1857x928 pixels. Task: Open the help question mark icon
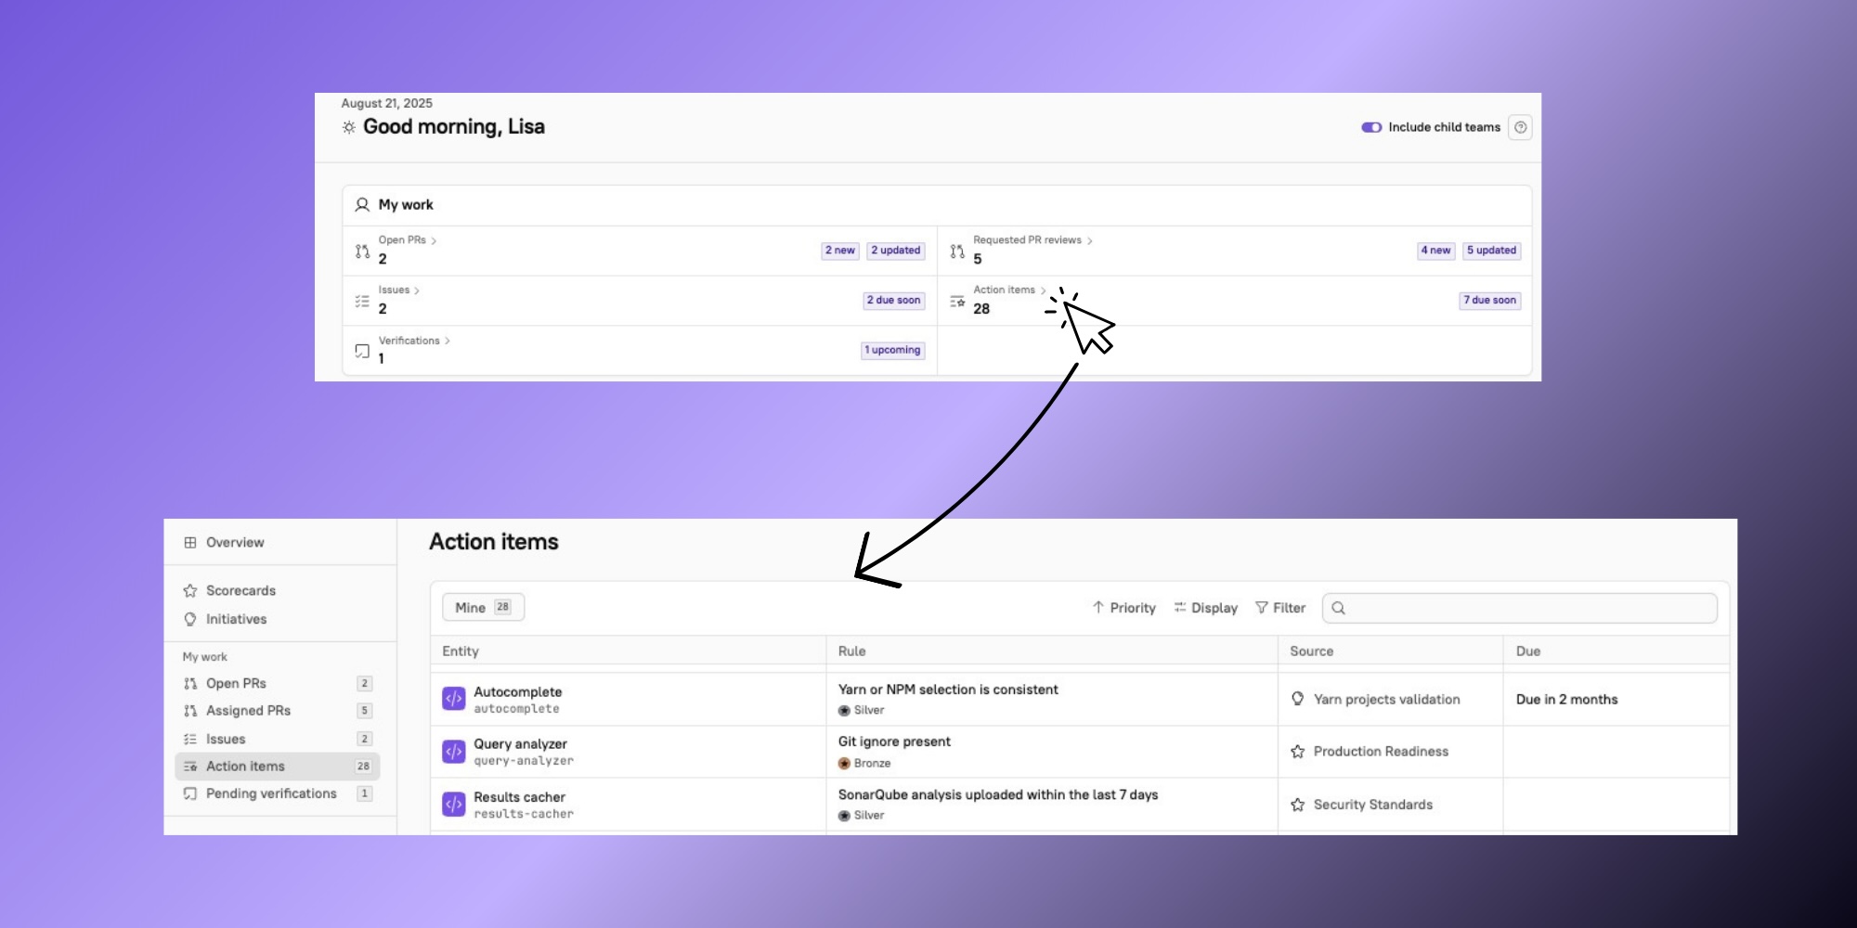coord(1520,127)
